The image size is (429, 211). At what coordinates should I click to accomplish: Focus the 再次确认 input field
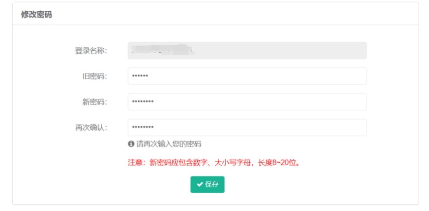[x=247, y=127]
